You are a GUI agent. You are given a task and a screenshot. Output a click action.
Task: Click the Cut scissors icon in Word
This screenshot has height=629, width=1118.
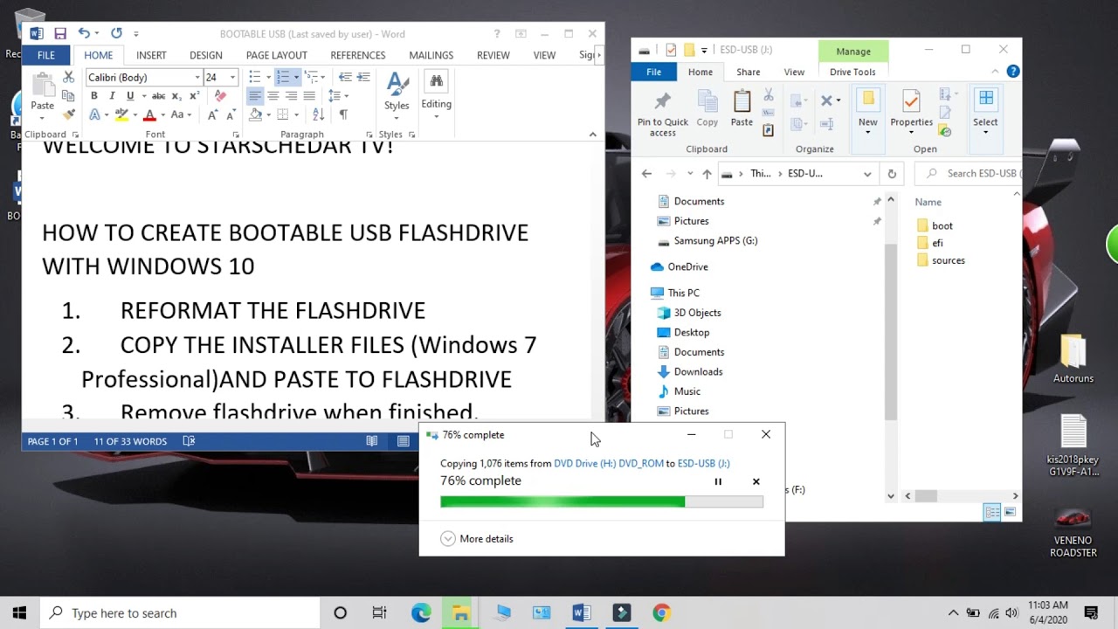tap(68, 78)
